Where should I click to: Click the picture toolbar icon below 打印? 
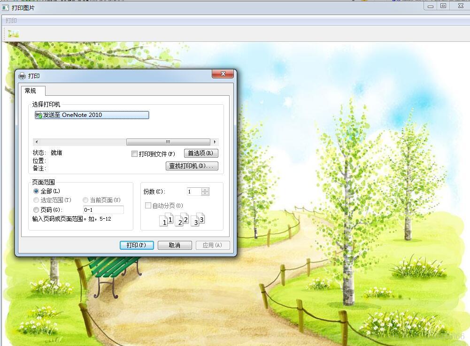click(13, 33)
